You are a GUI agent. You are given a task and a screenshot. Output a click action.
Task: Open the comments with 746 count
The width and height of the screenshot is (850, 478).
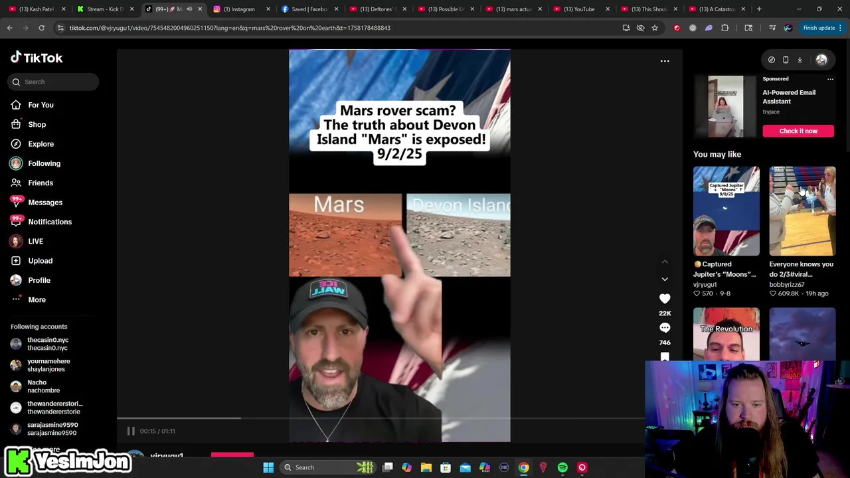click(665, 328)
